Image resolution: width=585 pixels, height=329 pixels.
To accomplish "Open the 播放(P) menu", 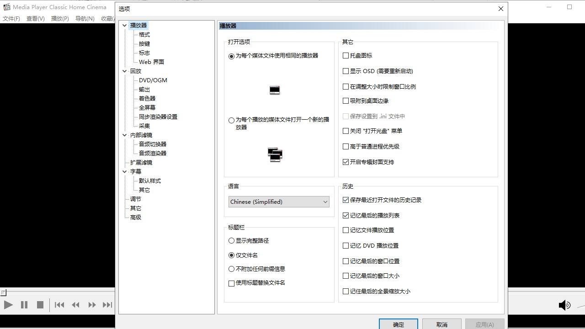I will 60,18.
